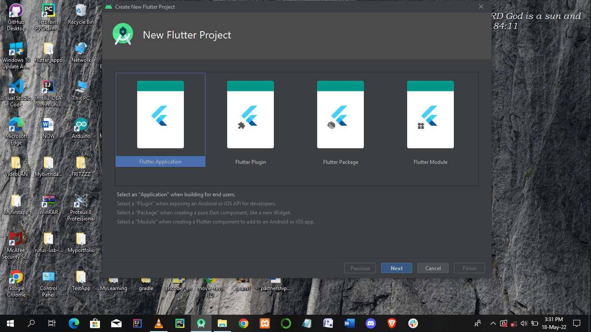Open Microsoft Edge desktop shortcut

click(16, 132)
